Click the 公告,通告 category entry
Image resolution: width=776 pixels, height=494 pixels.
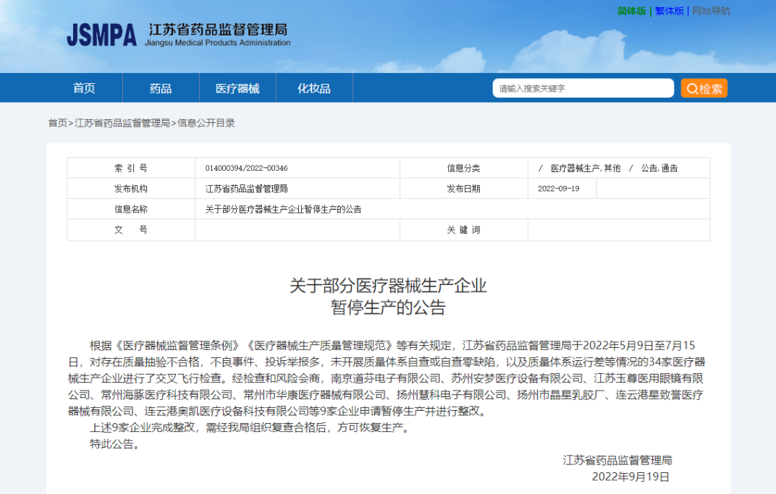[659, 169]
